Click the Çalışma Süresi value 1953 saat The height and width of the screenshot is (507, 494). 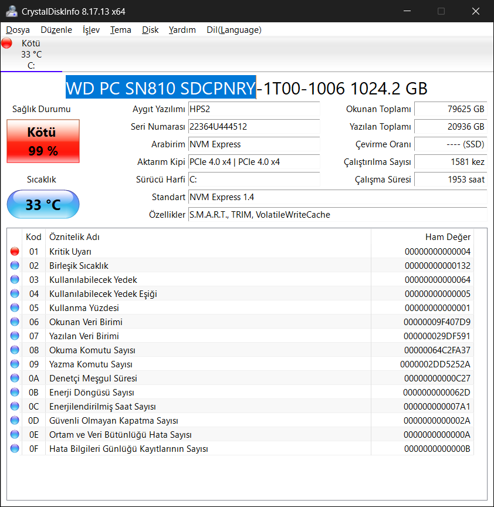[x=451, y=180]
